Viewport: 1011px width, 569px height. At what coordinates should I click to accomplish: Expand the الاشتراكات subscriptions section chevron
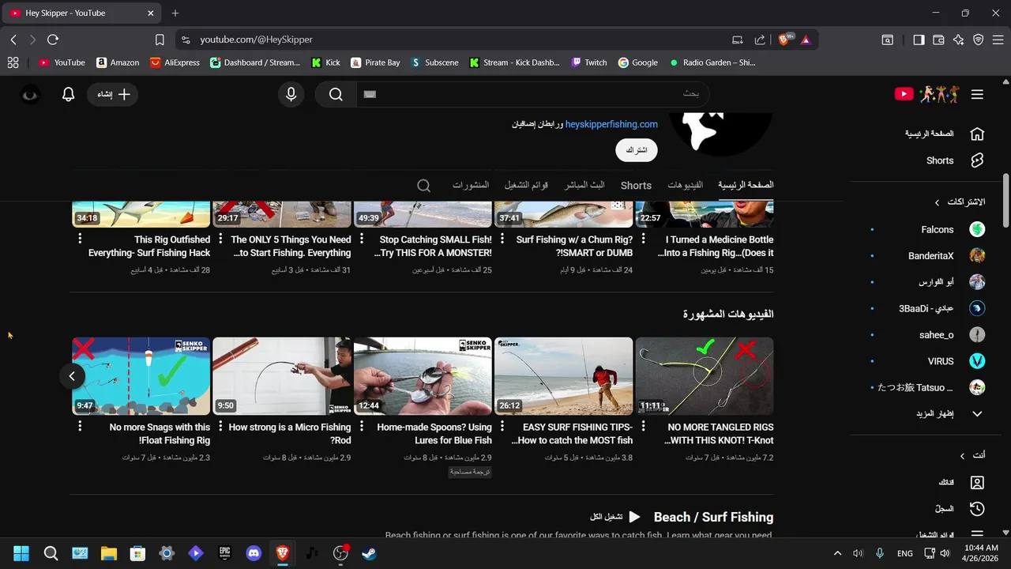(938, 202)
